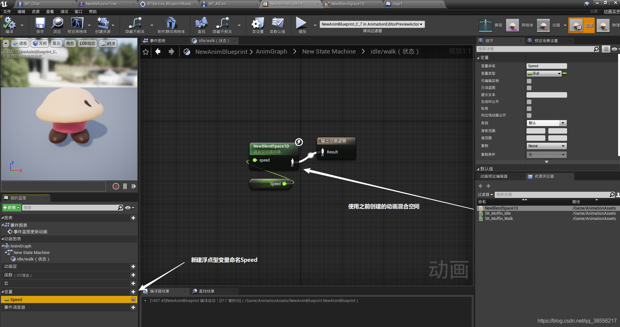Screen dimensions: 620x327
Task: Click AnimGraph breadcrumb link
Action: coord(271,52)
